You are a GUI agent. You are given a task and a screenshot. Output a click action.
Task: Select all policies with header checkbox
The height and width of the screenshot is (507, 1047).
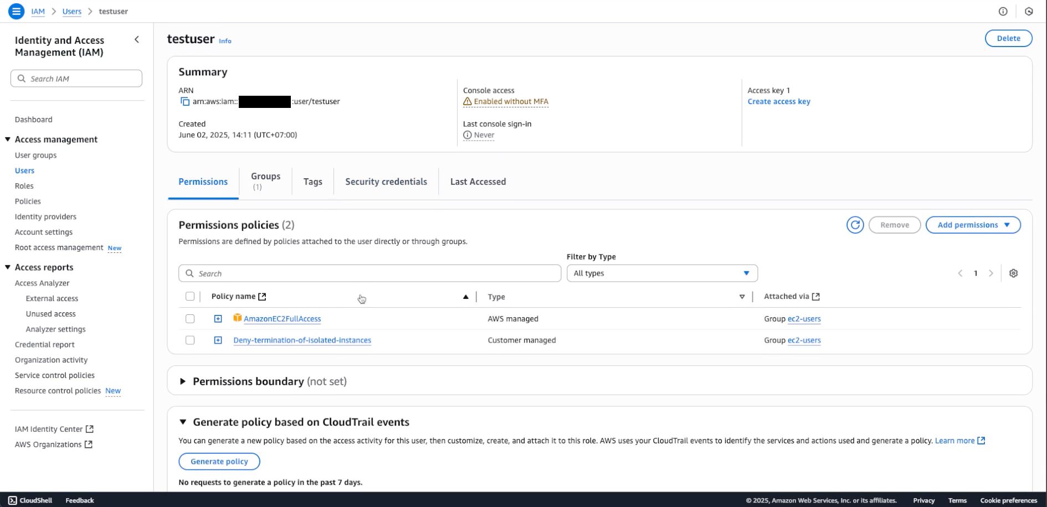click(x=190, y=297)
